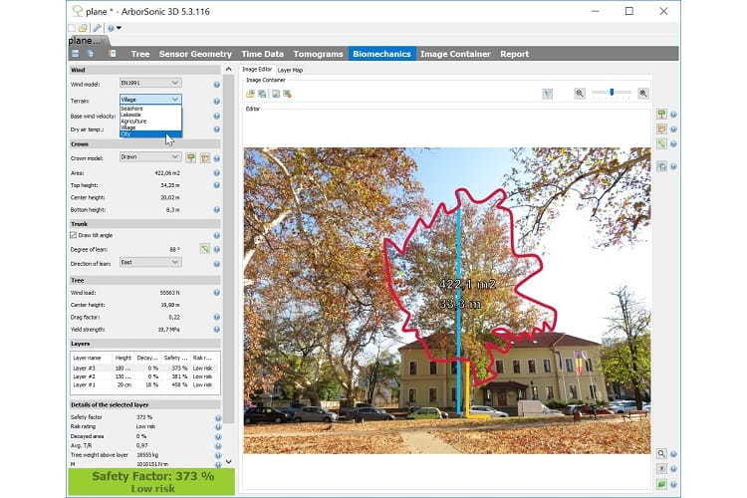747x498 pixels.
Task: Click the degree of lean measure icon
Action: click(203, 248)
